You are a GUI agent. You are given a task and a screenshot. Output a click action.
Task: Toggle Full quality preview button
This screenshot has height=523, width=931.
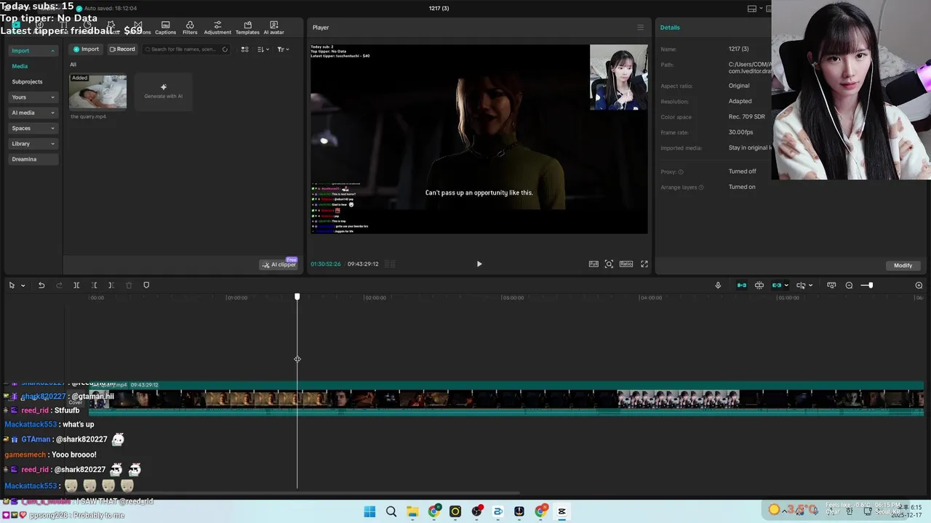(594, 264)
